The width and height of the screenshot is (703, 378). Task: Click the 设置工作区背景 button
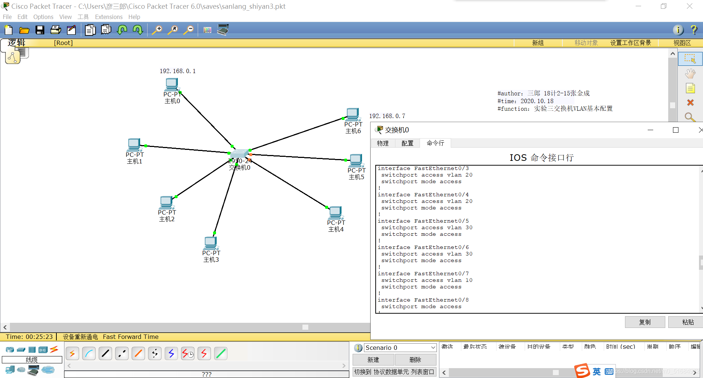(x=631, y=43)
